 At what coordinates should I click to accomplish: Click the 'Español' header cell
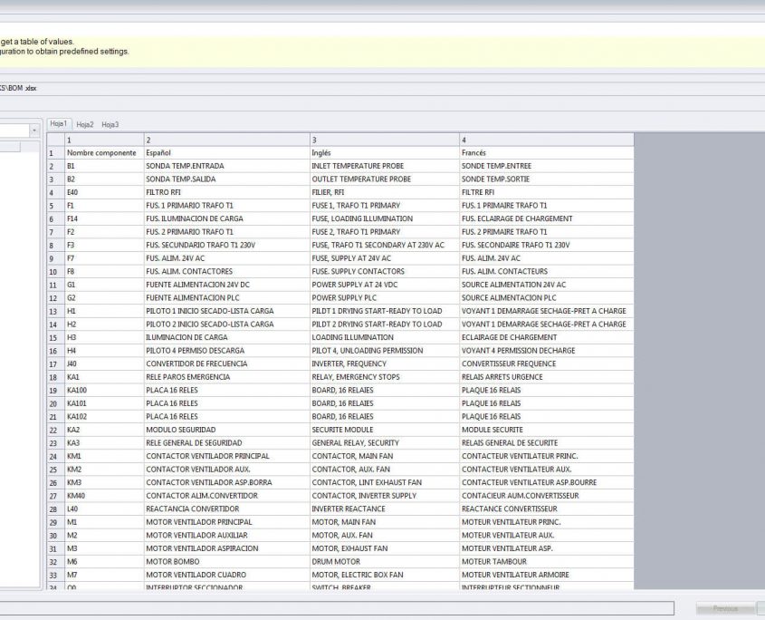tap(227, 153)
